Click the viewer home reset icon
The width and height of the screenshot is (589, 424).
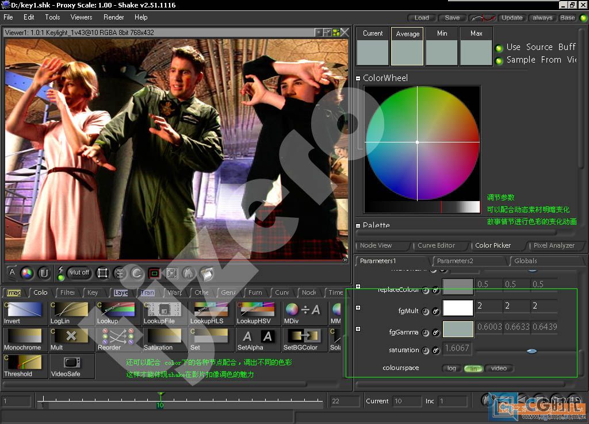(x=189, y=273)
